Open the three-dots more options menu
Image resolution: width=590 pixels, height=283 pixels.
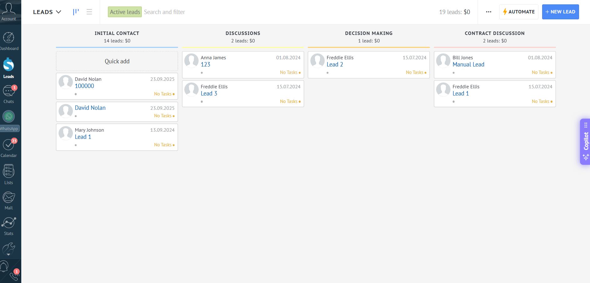click(489, 12)
